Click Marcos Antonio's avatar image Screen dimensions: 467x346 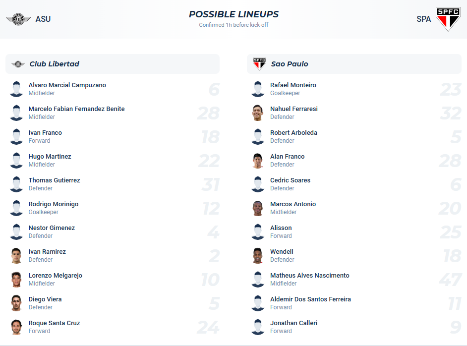coord(258,208)
